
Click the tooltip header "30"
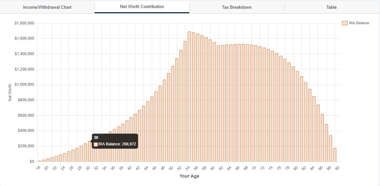click(x=96, y=138)
